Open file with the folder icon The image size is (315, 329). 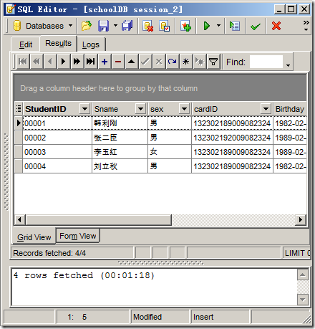point(87,26)
